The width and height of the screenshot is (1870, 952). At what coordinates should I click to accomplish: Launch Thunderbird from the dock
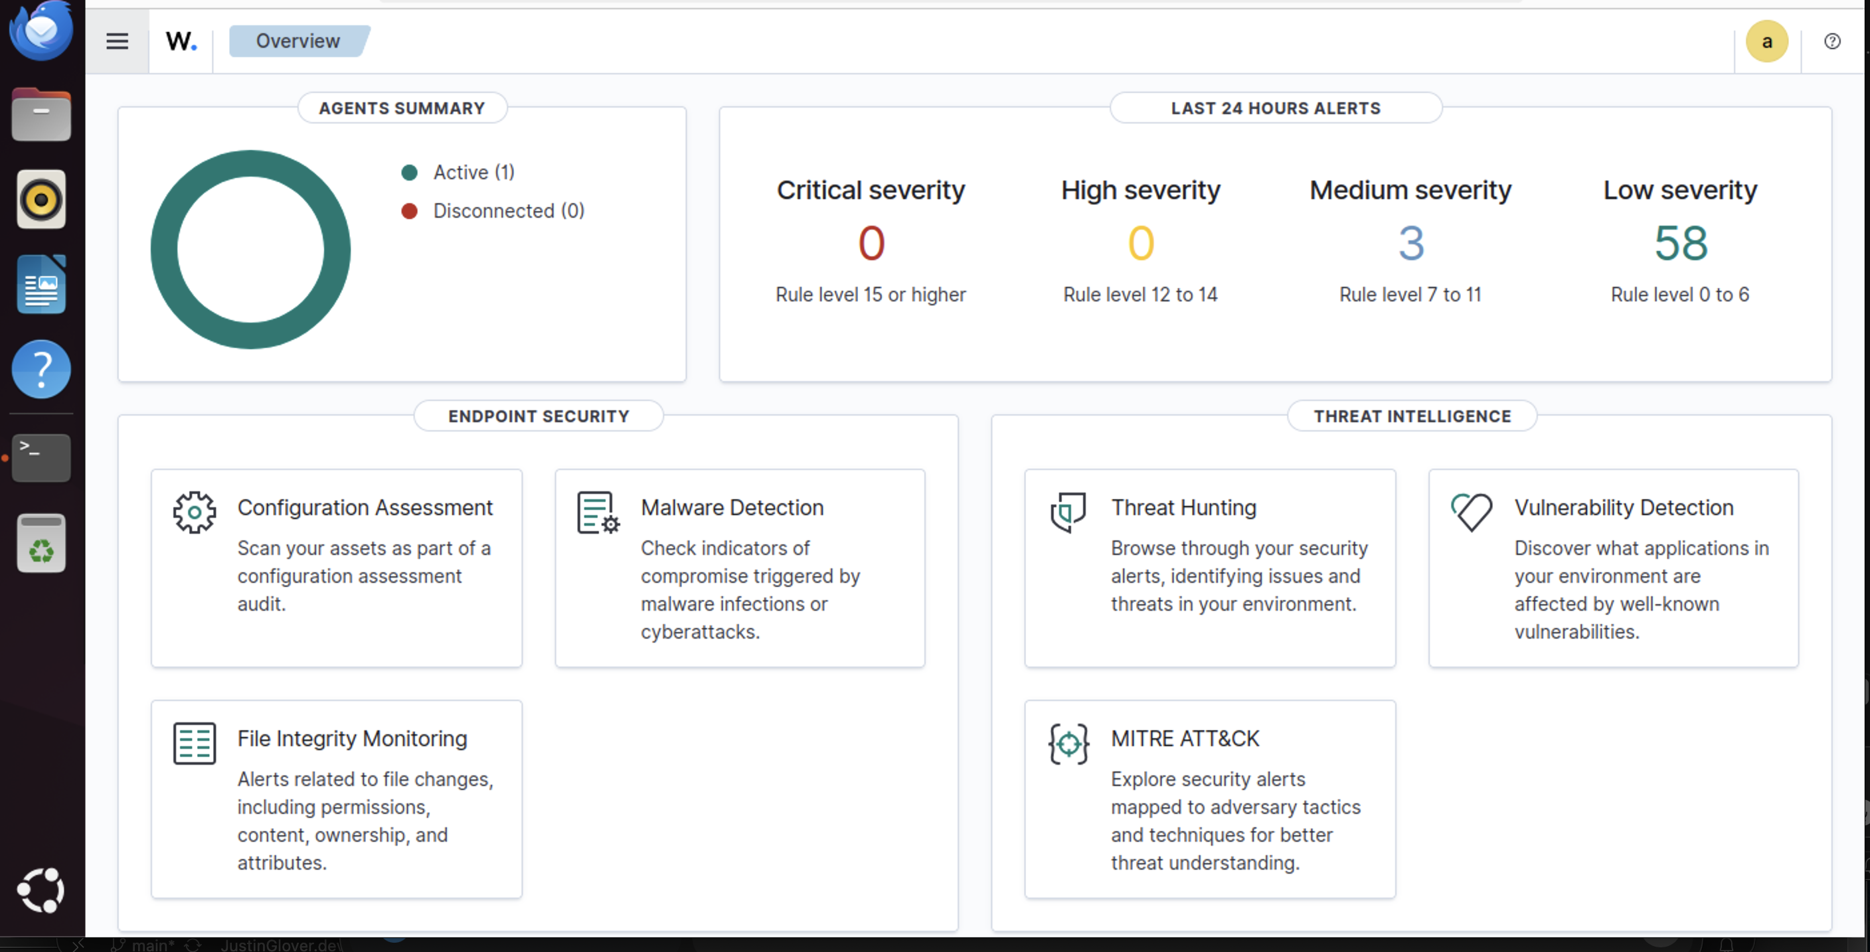41,31
